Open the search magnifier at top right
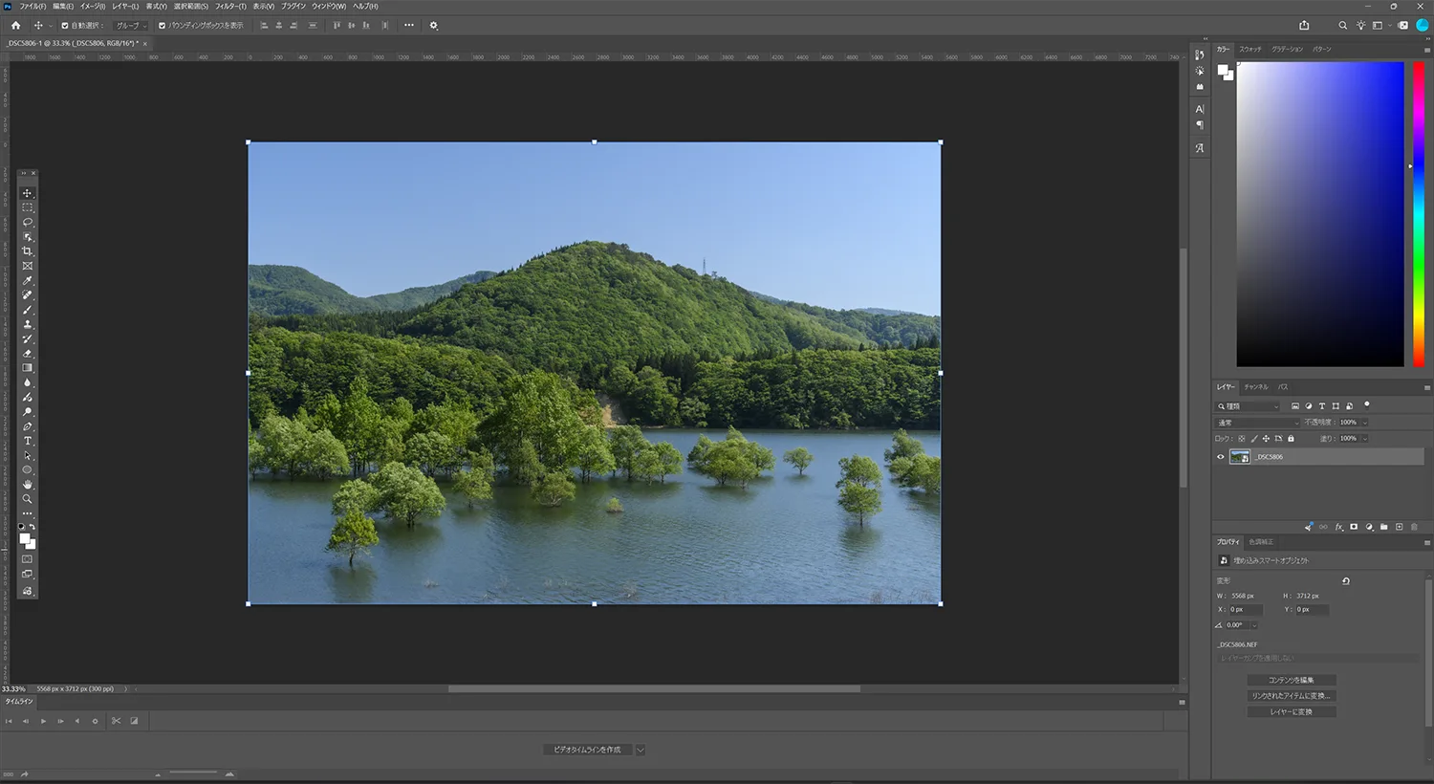Screen dimensions: 1434x784 (1342, 26)
